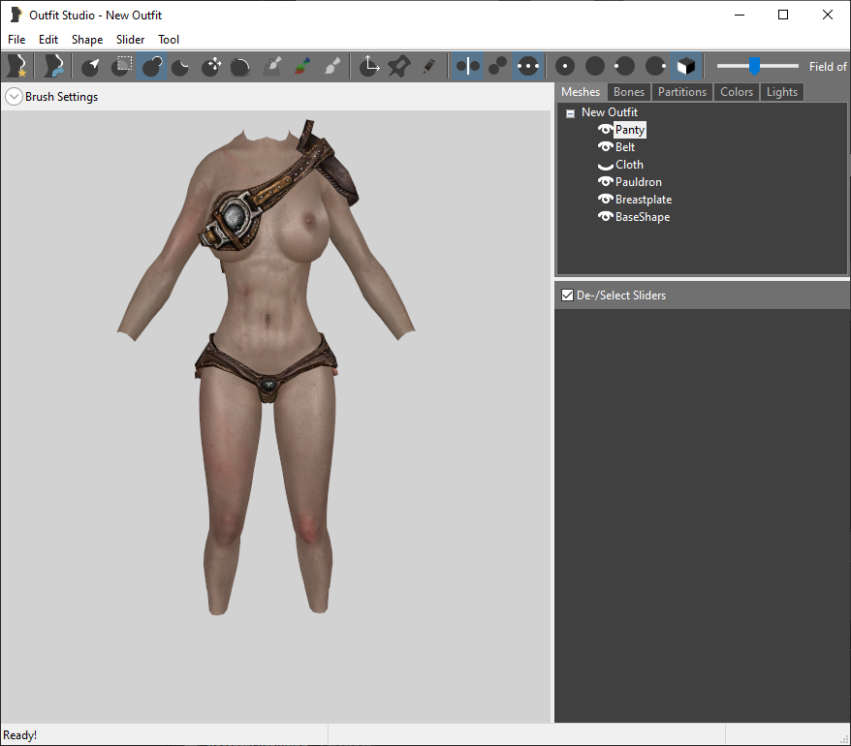Image resolution: width=851 pixels, height=746 pixels.
Task: Open the Shape menu
Action: (87, 40)
